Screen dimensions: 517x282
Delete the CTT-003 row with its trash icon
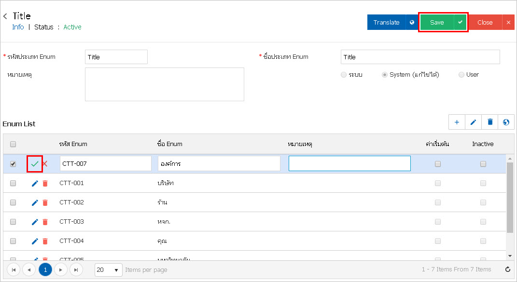45,222
